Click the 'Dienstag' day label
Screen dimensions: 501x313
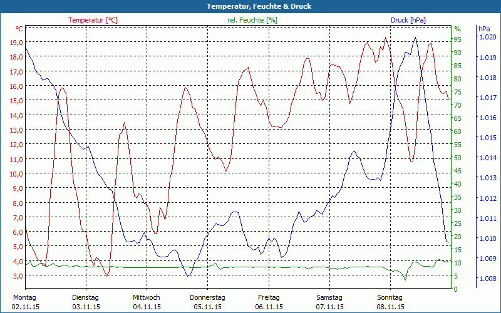click(x=85, y=297)
